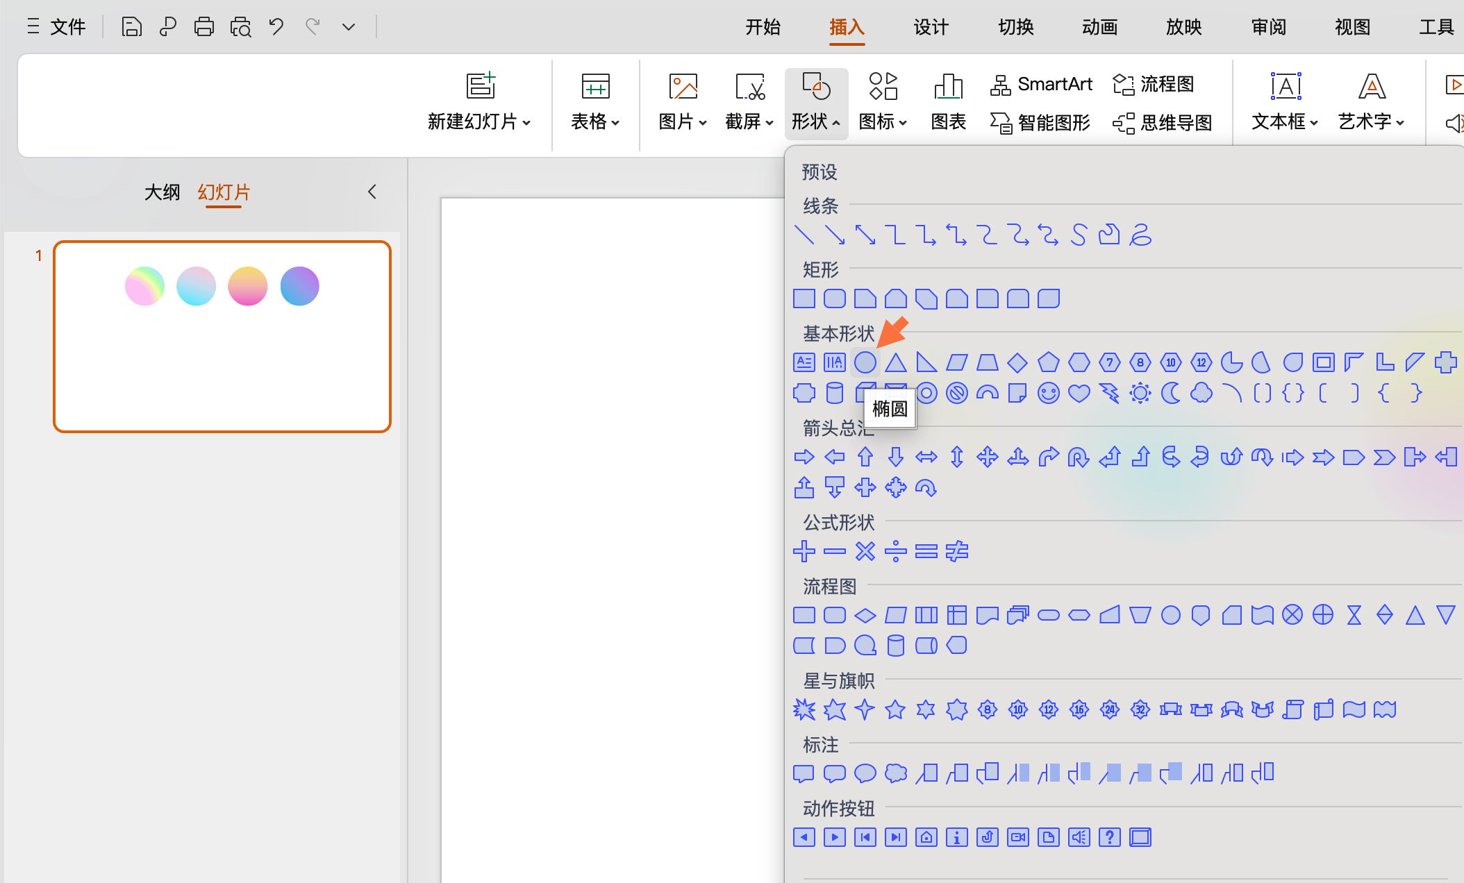1464x883 pixels.
Task: Open the Text Box dropdown arrow
Action: (x=1313, y=122)
